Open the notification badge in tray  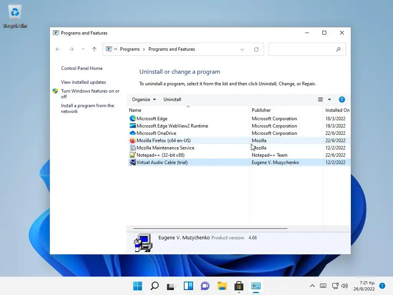pos(382,286)
